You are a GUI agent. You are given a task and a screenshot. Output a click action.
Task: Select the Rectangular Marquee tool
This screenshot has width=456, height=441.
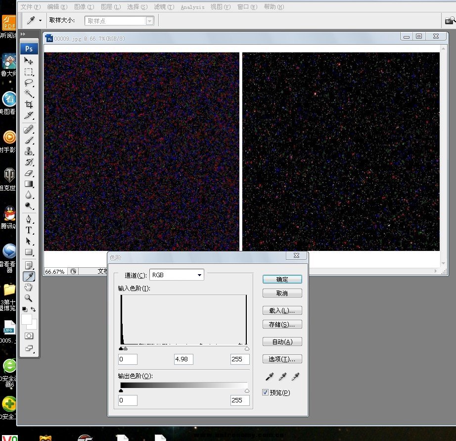coord(29,72)
